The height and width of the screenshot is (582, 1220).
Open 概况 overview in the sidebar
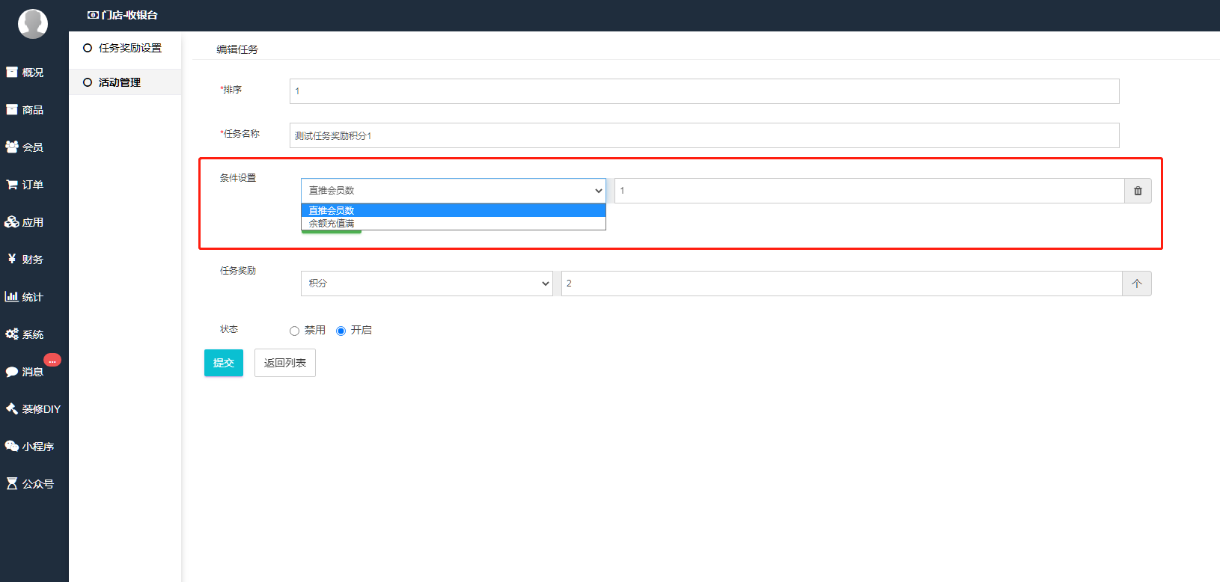25,73
